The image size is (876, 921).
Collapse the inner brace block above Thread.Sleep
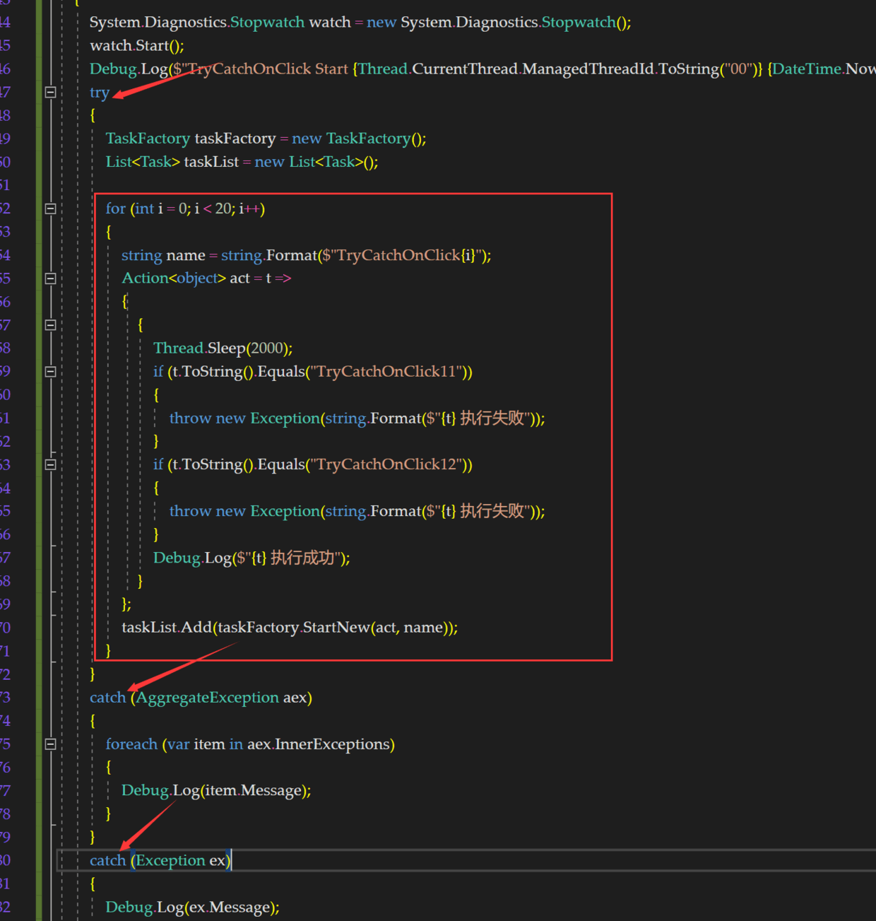pos(50,325)
